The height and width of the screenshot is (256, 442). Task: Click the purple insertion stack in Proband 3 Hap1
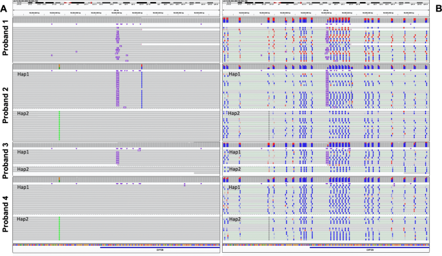(117, 158)
